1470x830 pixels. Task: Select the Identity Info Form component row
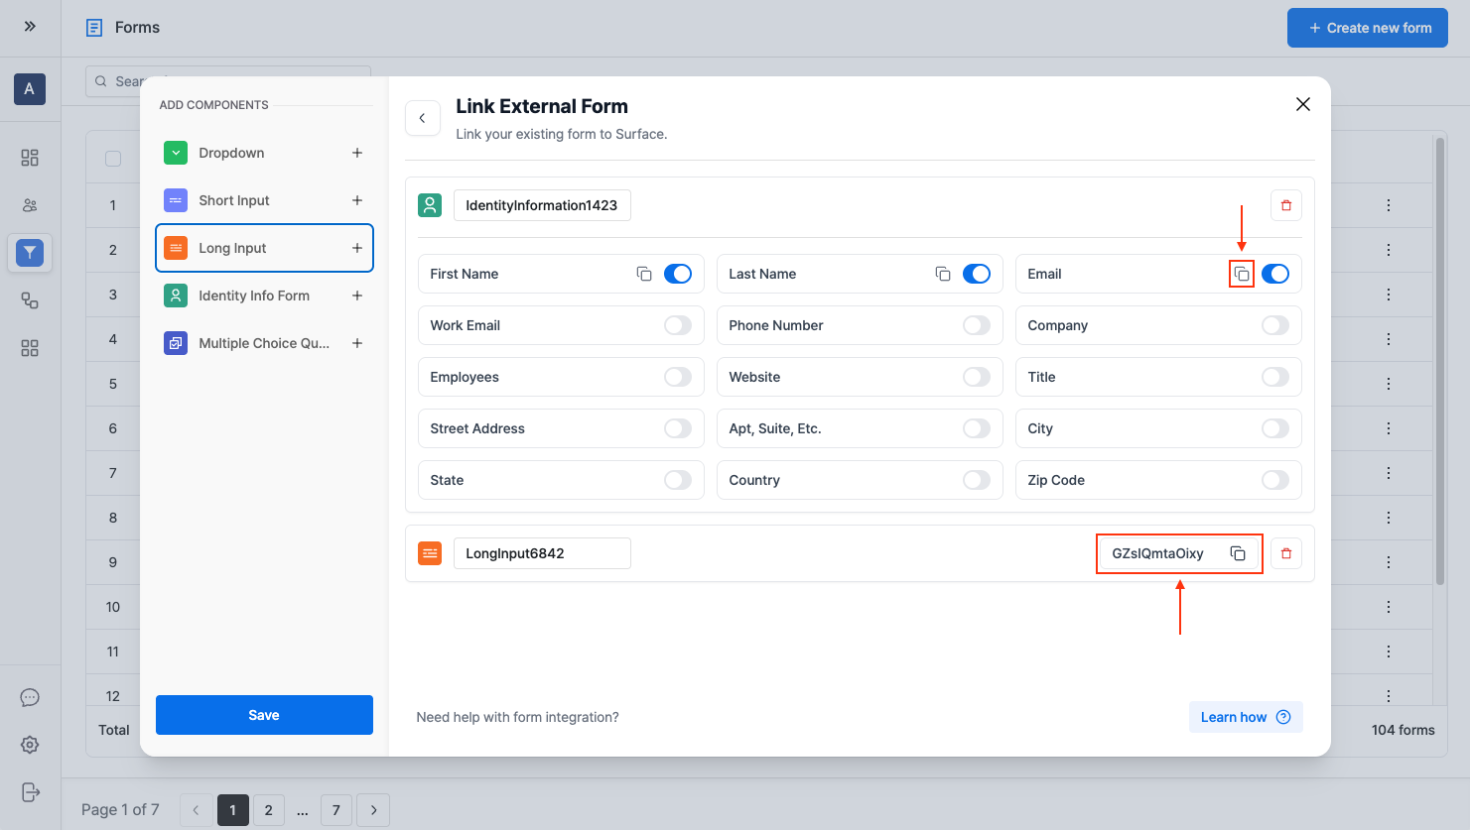[x=264, y=296]
